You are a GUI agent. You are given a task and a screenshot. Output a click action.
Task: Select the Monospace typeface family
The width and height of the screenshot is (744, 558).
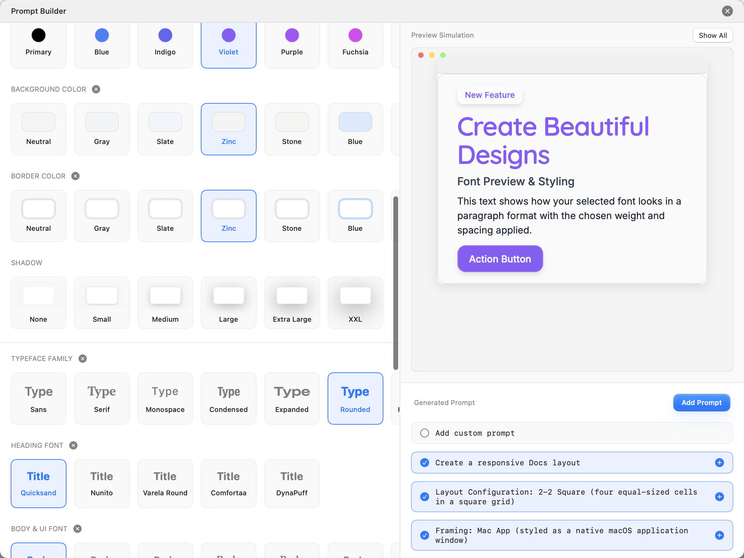click(165, 399)
